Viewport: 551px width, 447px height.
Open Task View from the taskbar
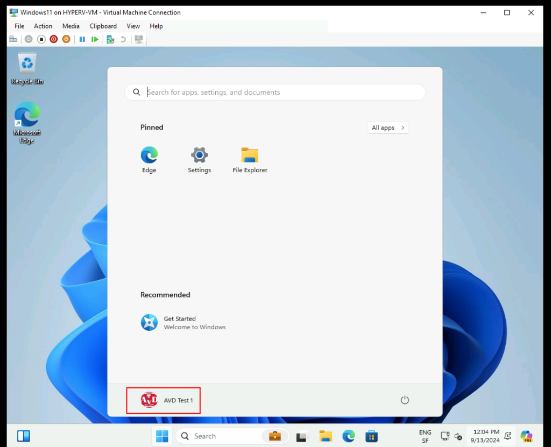[301, 436]
